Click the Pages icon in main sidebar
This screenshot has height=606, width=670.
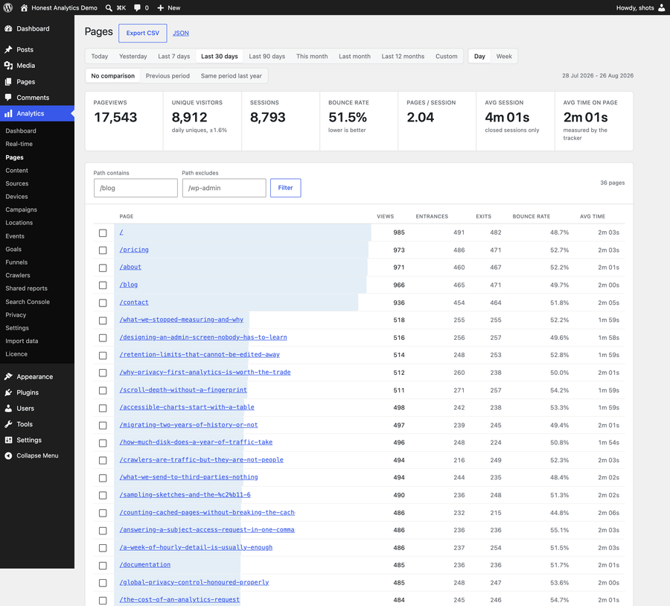point(8,82)
